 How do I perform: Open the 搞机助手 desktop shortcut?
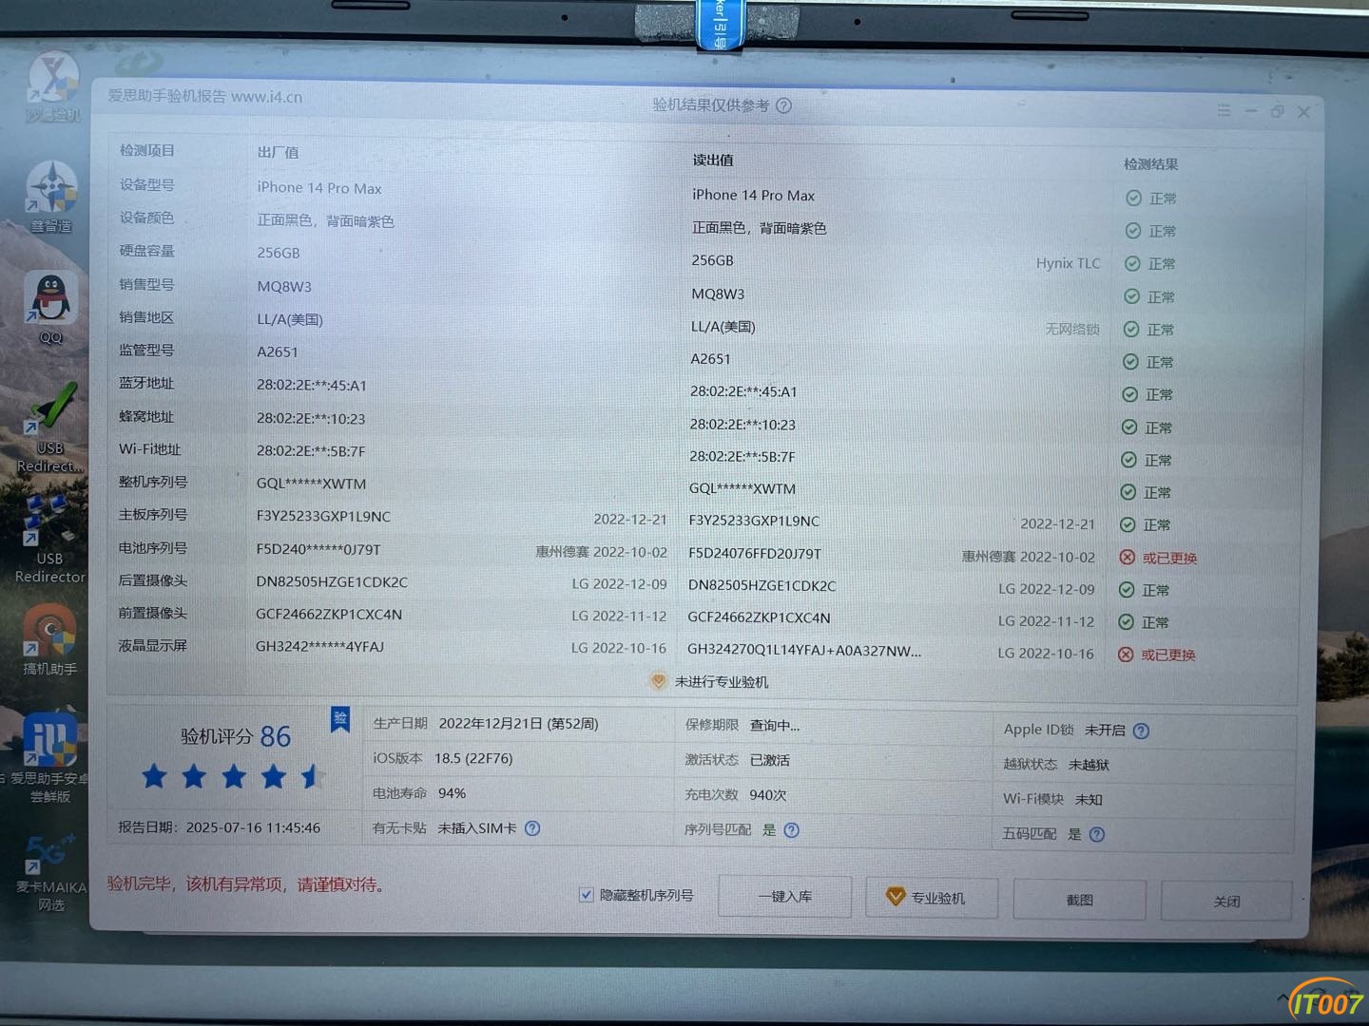pos(50,640)
